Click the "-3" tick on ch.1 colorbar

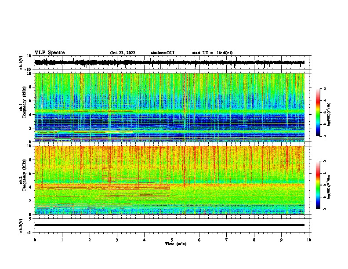tap(324, 89)
